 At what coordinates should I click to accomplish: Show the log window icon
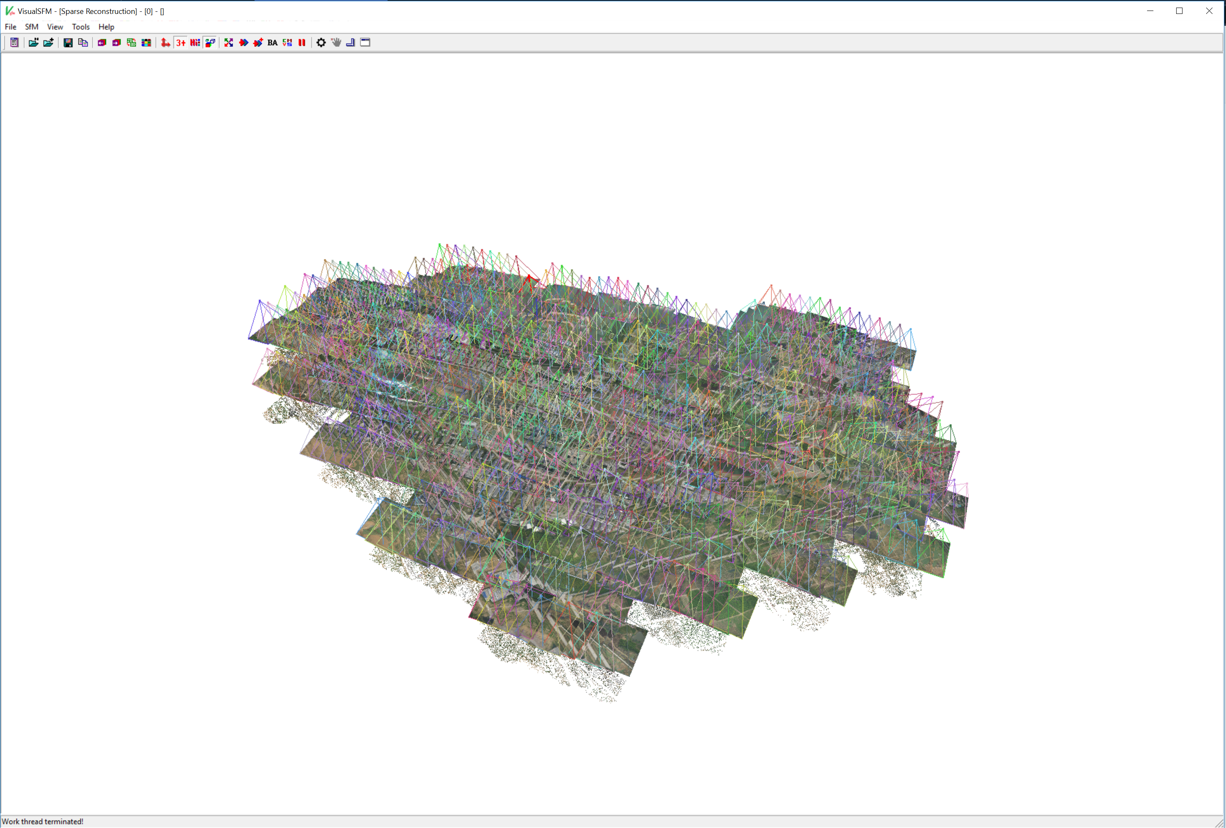point(14,43)
